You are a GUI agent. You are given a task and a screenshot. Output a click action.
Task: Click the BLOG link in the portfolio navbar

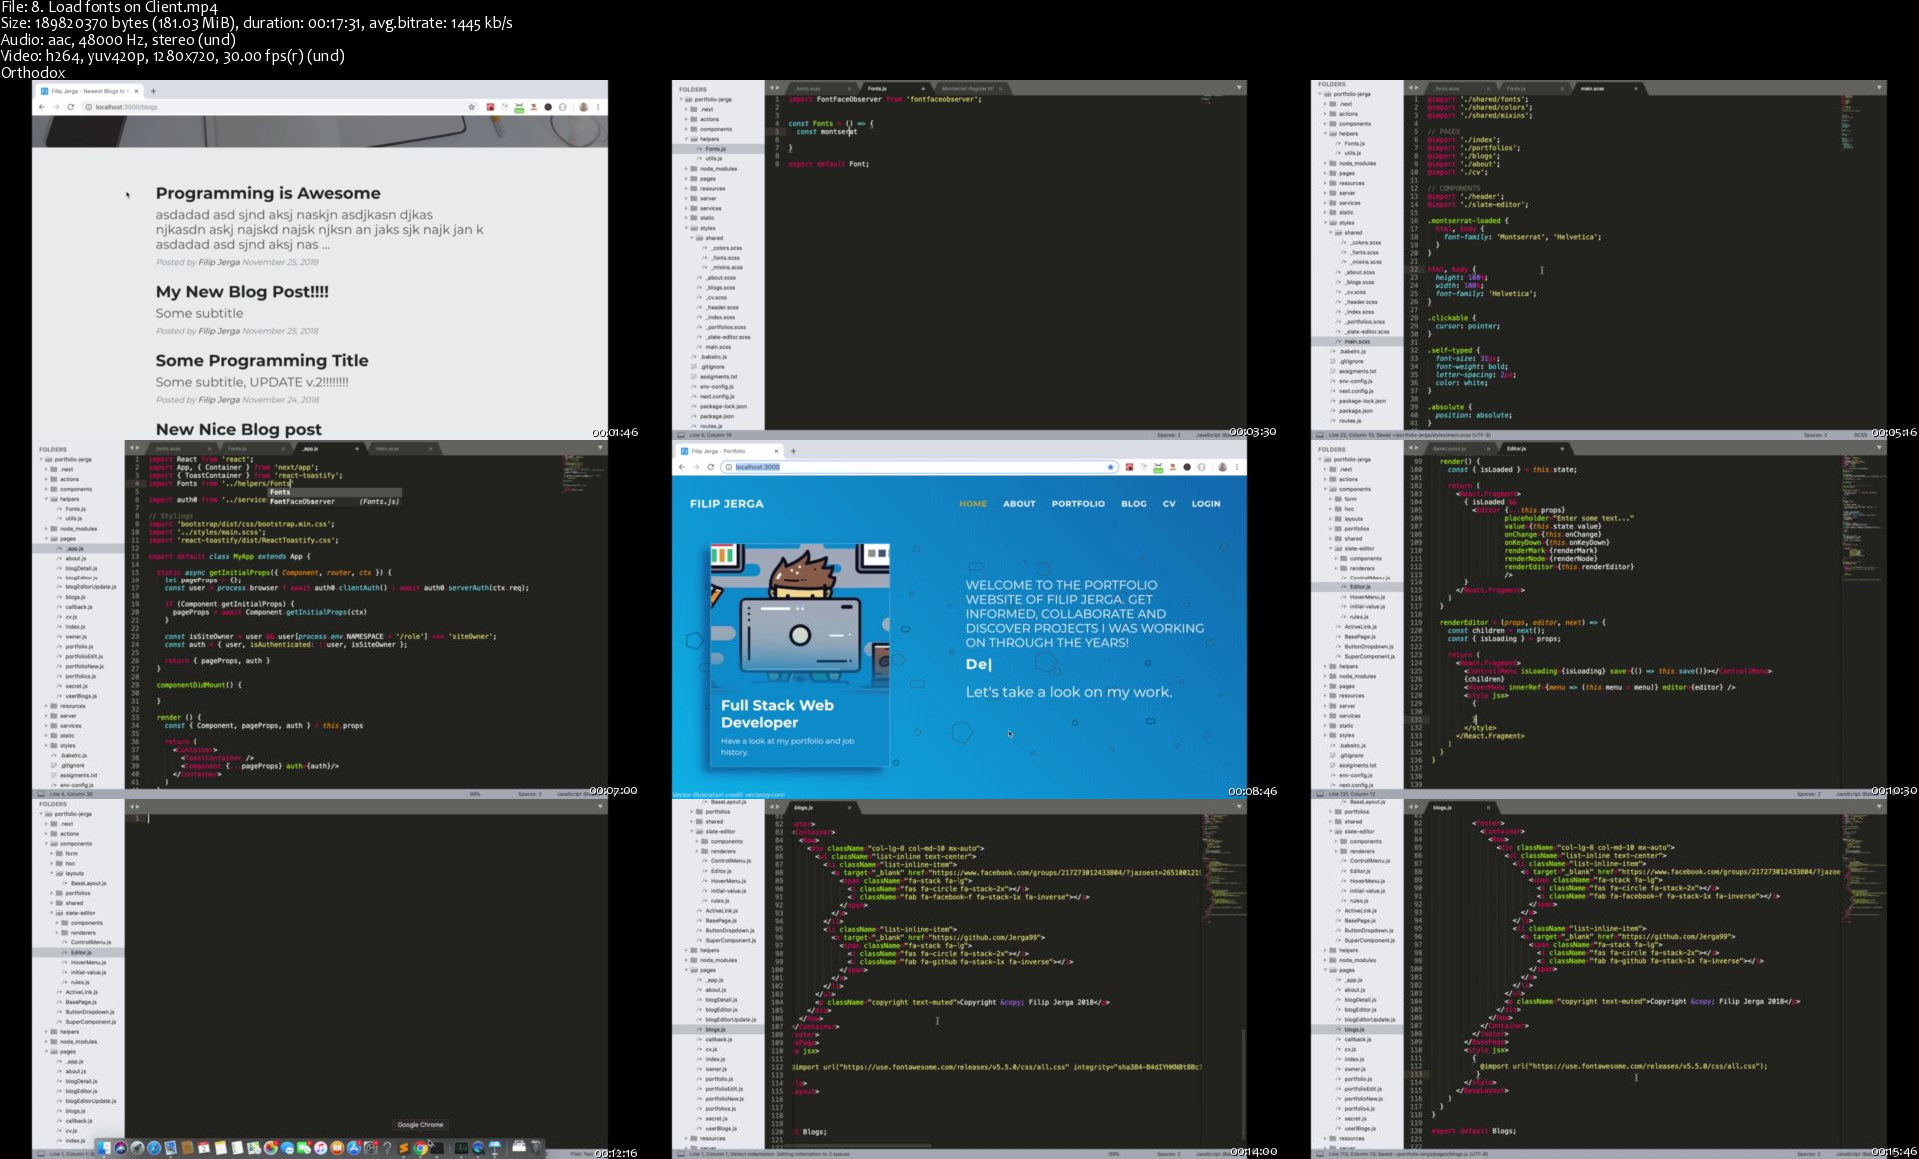pos(1133,504)
